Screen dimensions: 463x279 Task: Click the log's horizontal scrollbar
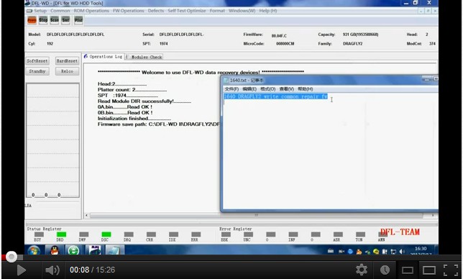[256, 215]
